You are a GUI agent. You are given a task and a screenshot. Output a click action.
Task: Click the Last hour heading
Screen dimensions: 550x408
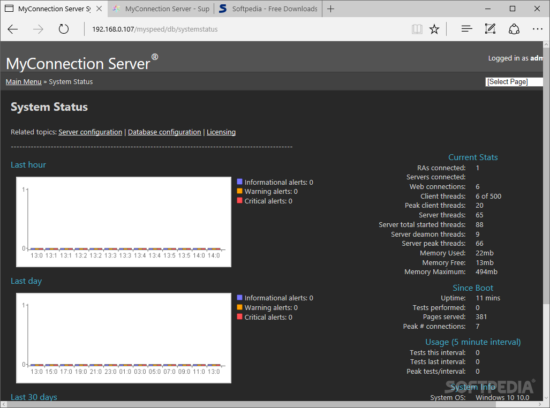pyautogui.click(x=28, y=165)
